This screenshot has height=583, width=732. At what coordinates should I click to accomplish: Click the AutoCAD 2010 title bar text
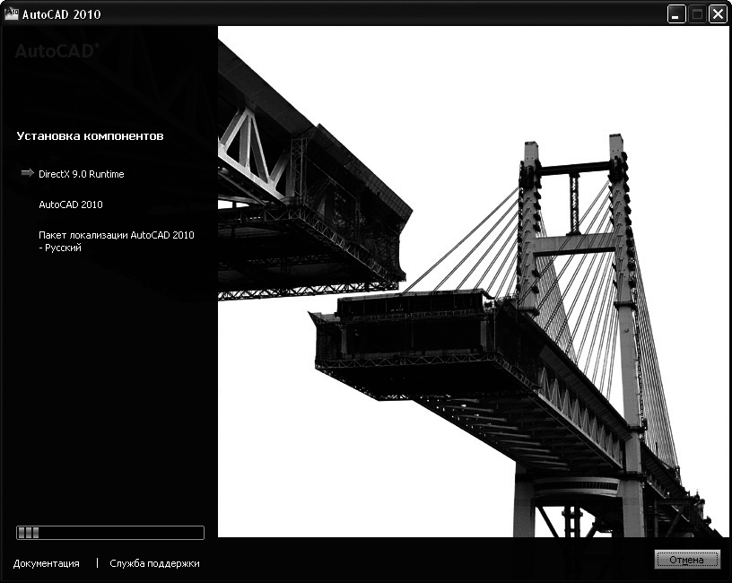pyautogui.click(x=63, y=13)
